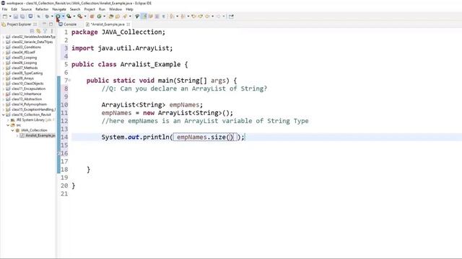Click the line 7 folding toggle
Screen dimensions: 462x259
[x=69, y=81]
